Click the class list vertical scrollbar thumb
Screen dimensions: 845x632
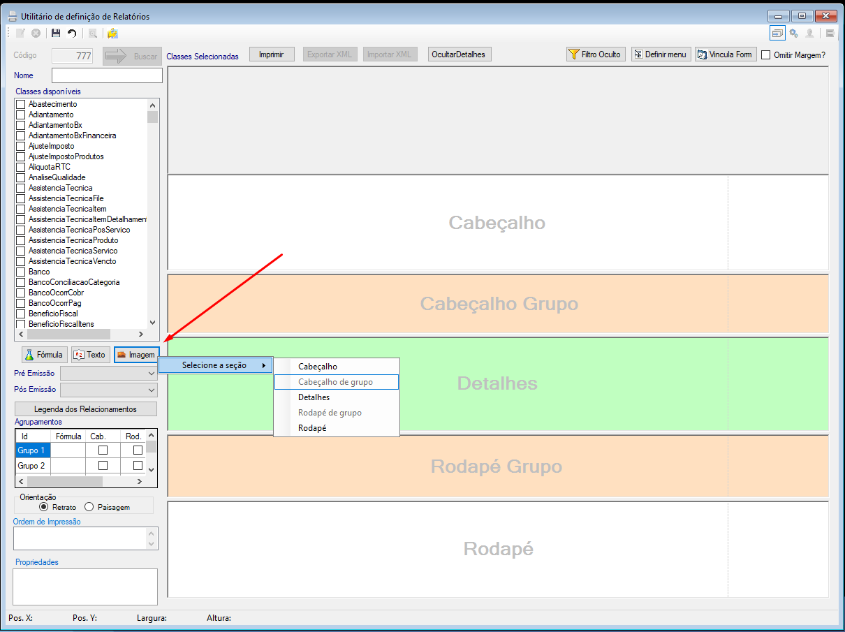tap(152, 117)
